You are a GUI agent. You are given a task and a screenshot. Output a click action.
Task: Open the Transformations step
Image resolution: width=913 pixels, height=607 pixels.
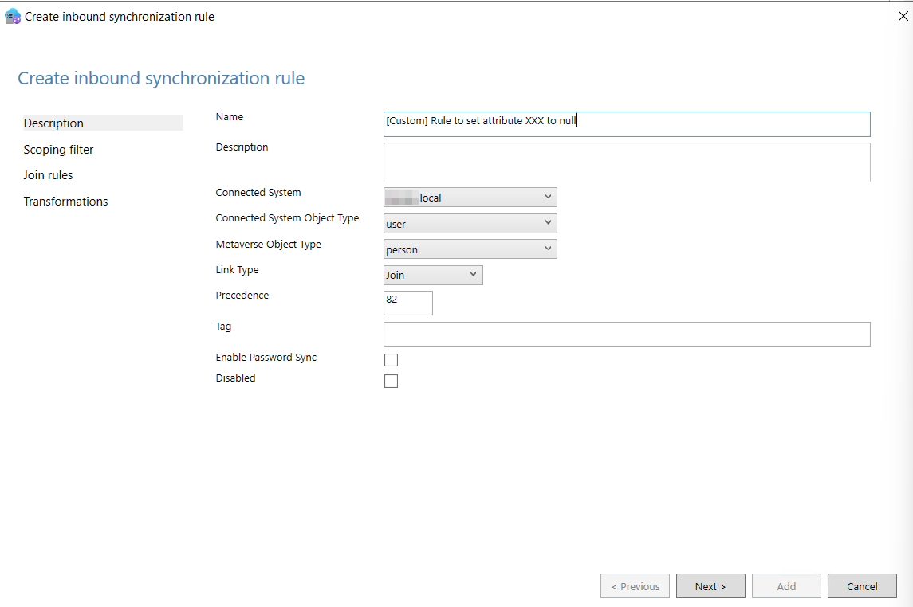(65, 202)
